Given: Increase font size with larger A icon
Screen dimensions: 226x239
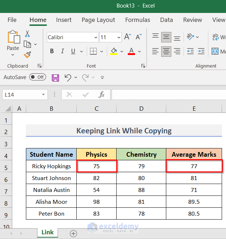Looking at the screenshot, I should (127, 37).
